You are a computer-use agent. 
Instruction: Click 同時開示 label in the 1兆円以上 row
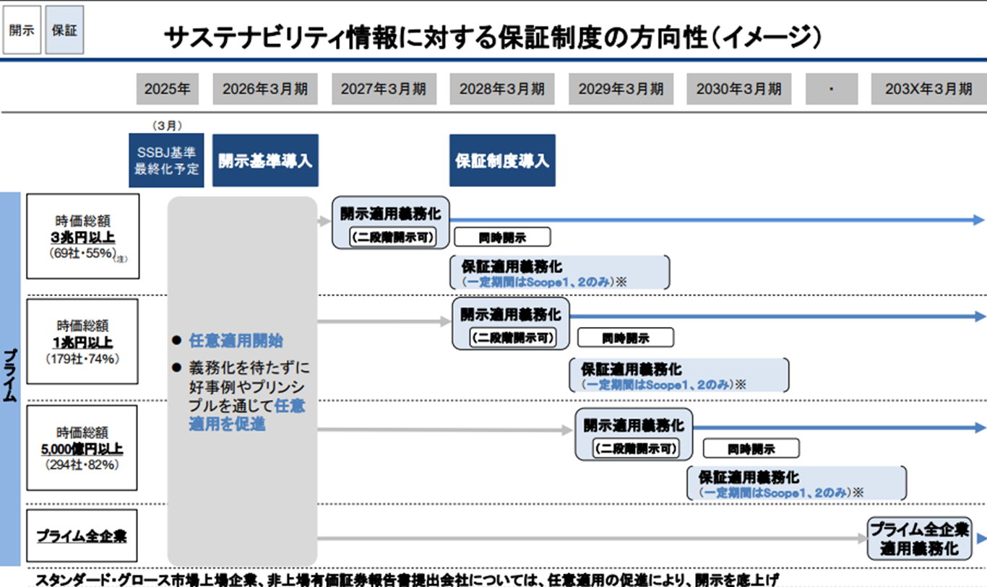coord(625,337)
